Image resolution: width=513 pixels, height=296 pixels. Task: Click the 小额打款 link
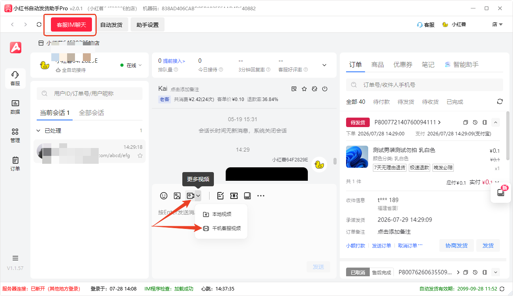[x=356, y=245]
